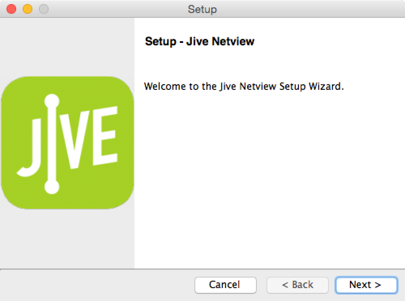The image size is (405, 301).
Task: Click the "Setup" window title text
Action: click(202, 10)
